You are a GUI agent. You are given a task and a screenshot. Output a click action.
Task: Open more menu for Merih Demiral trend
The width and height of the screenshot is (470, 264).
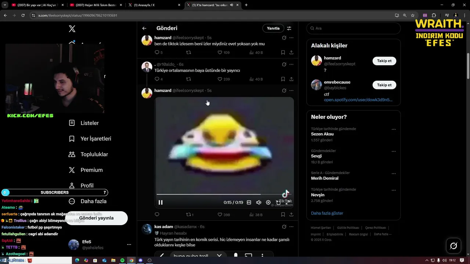click(x=394, y=173)
